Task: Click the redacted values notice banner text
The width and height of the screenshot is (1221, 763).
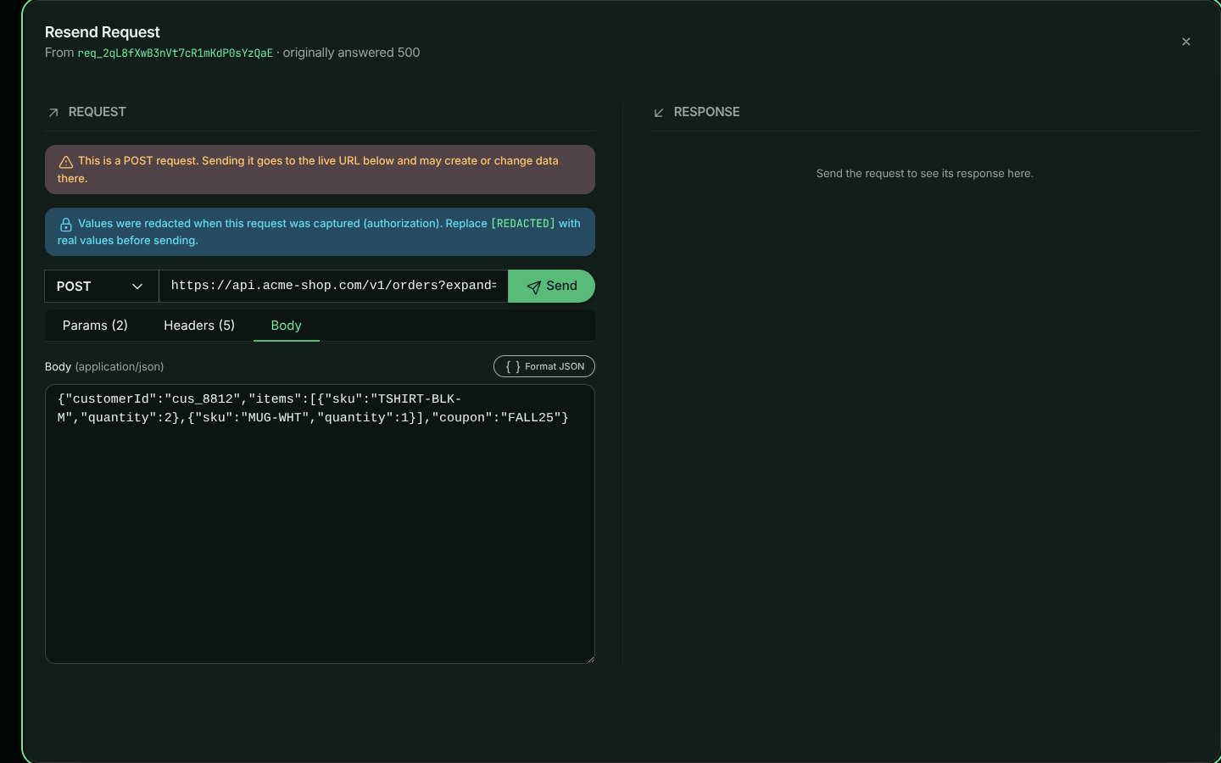Action: coord(319,232)
